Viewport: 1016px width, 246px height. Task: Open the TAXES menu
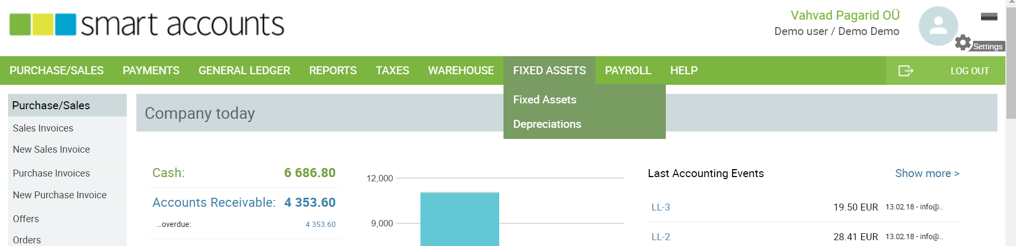pyautogui.click(x=392, y=71)
